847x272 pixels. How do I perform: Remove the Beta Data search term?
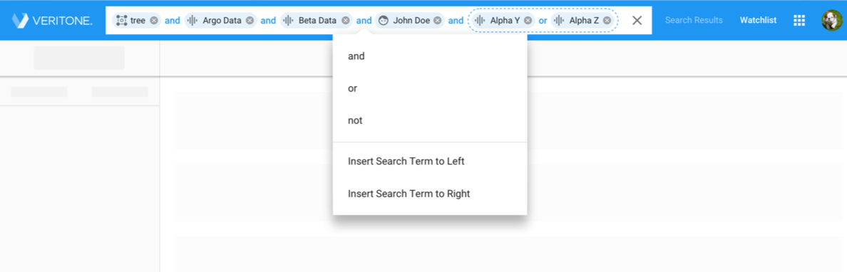point(346,21)
